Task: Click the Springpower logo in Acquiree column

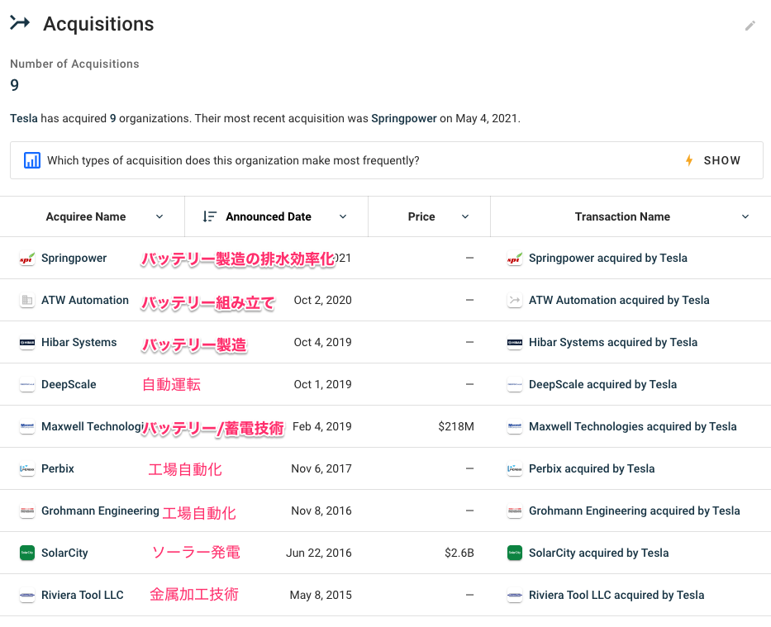Action: click(x=26, y=259)
